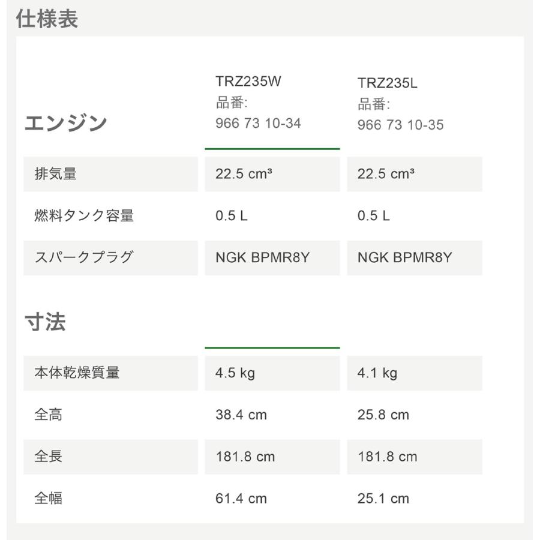Screen dimensions: 540x540
Task: Click the 全高 row label
Action: tap(49, 415)
